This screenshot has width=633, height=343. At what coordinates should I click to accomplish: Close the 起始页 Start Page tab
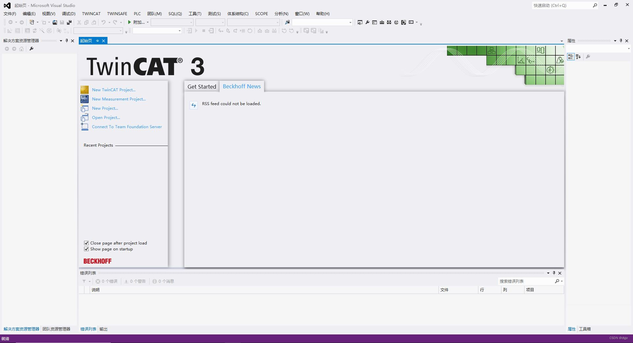[x=104, y=41]
